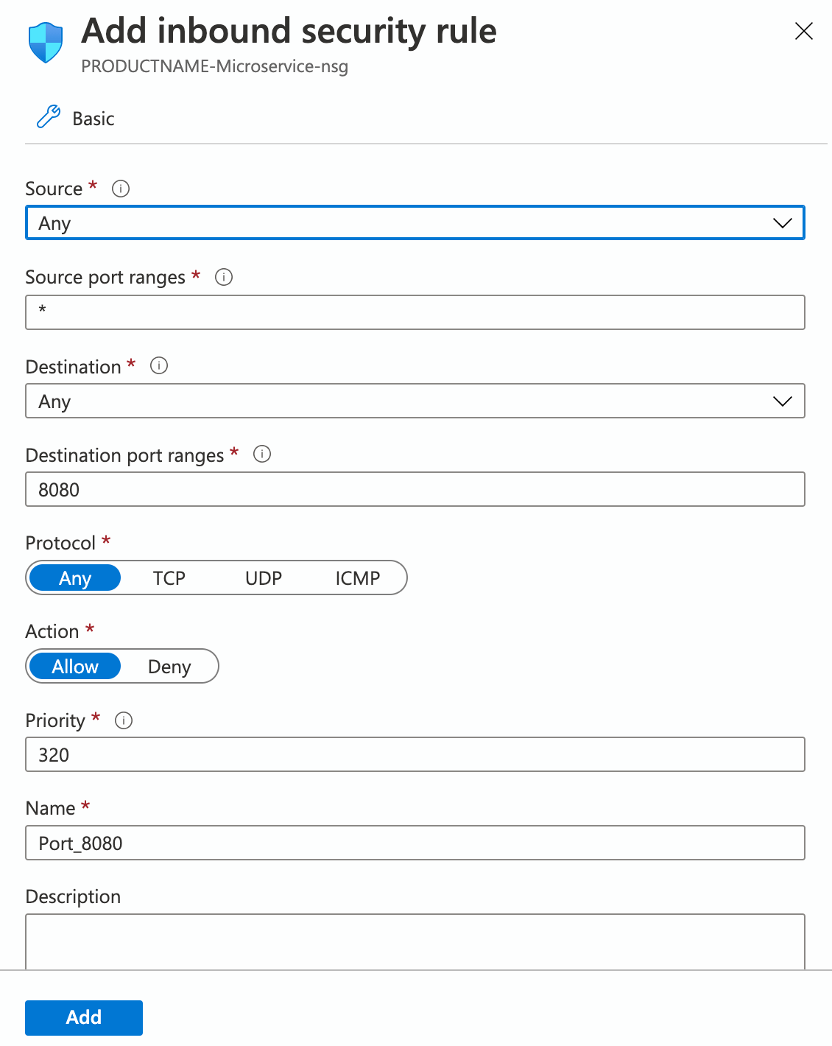Viewport: 832px width, 1046px height.
Task: Click the X to close the pane
Action: click(x=803, y=32)
